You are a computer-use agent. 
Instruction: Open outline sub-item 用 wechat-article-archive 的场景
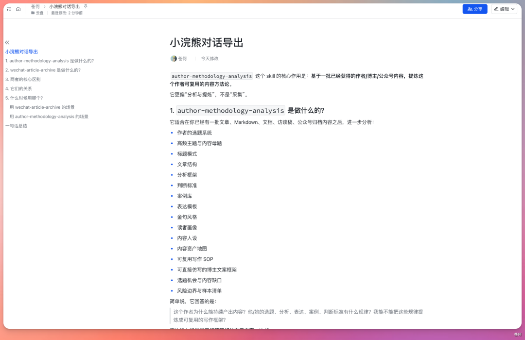point(42,107)
